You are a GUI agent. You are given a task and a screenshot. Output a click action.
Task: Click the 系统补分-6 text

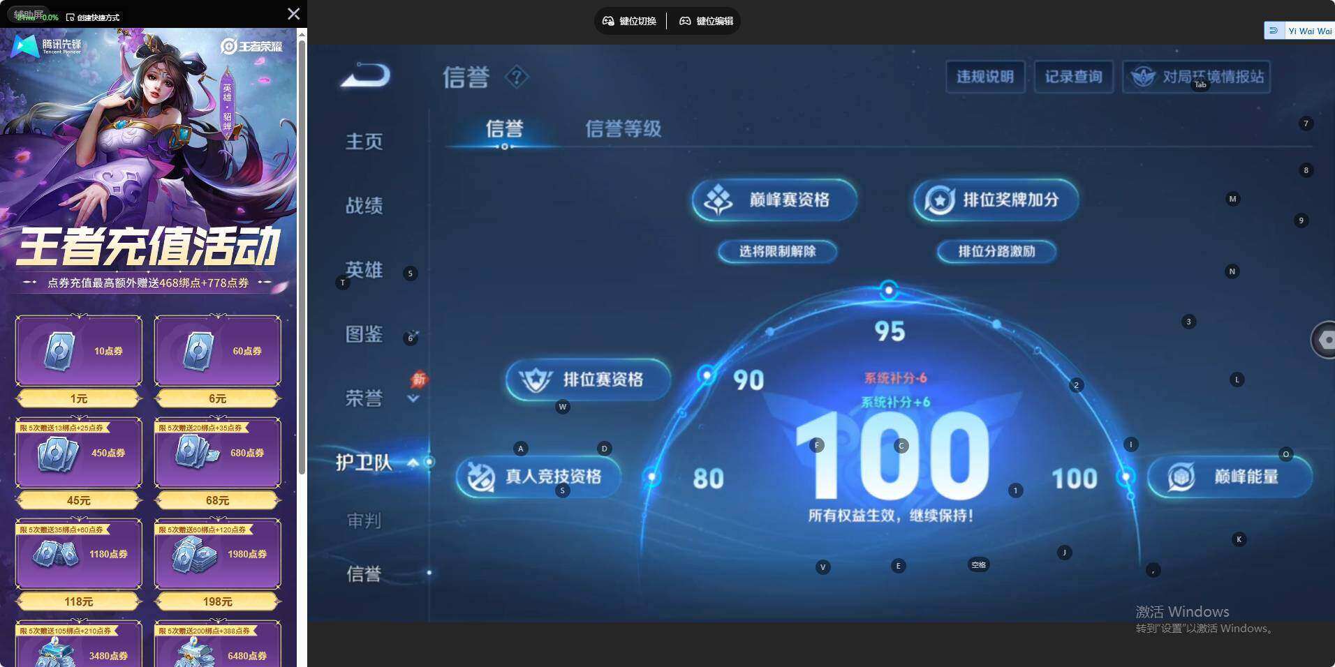(896, 378)
